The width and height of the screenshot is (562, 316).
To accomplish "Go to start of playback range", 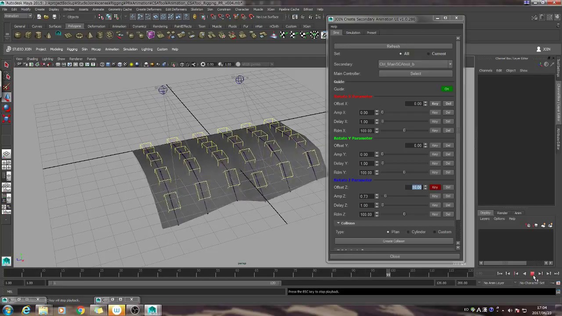I will pyautogui.click(x=500, y=273).
